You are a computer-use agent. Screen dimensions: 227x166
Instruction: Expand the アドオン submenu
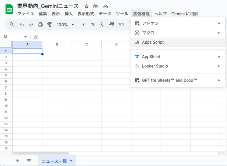(178, 23)
